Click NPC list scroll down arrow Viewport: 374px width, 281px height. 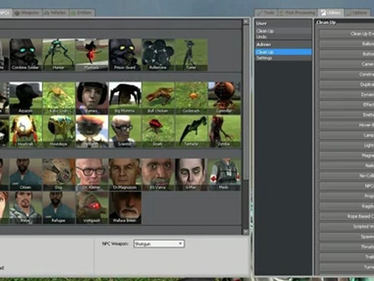click(246, 231)
